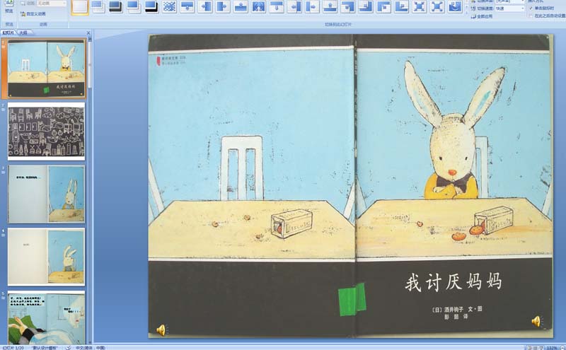This screenshot has height=350, width=566.
Task: Click the 自定义动画 button
Action: tap(33, 13)
